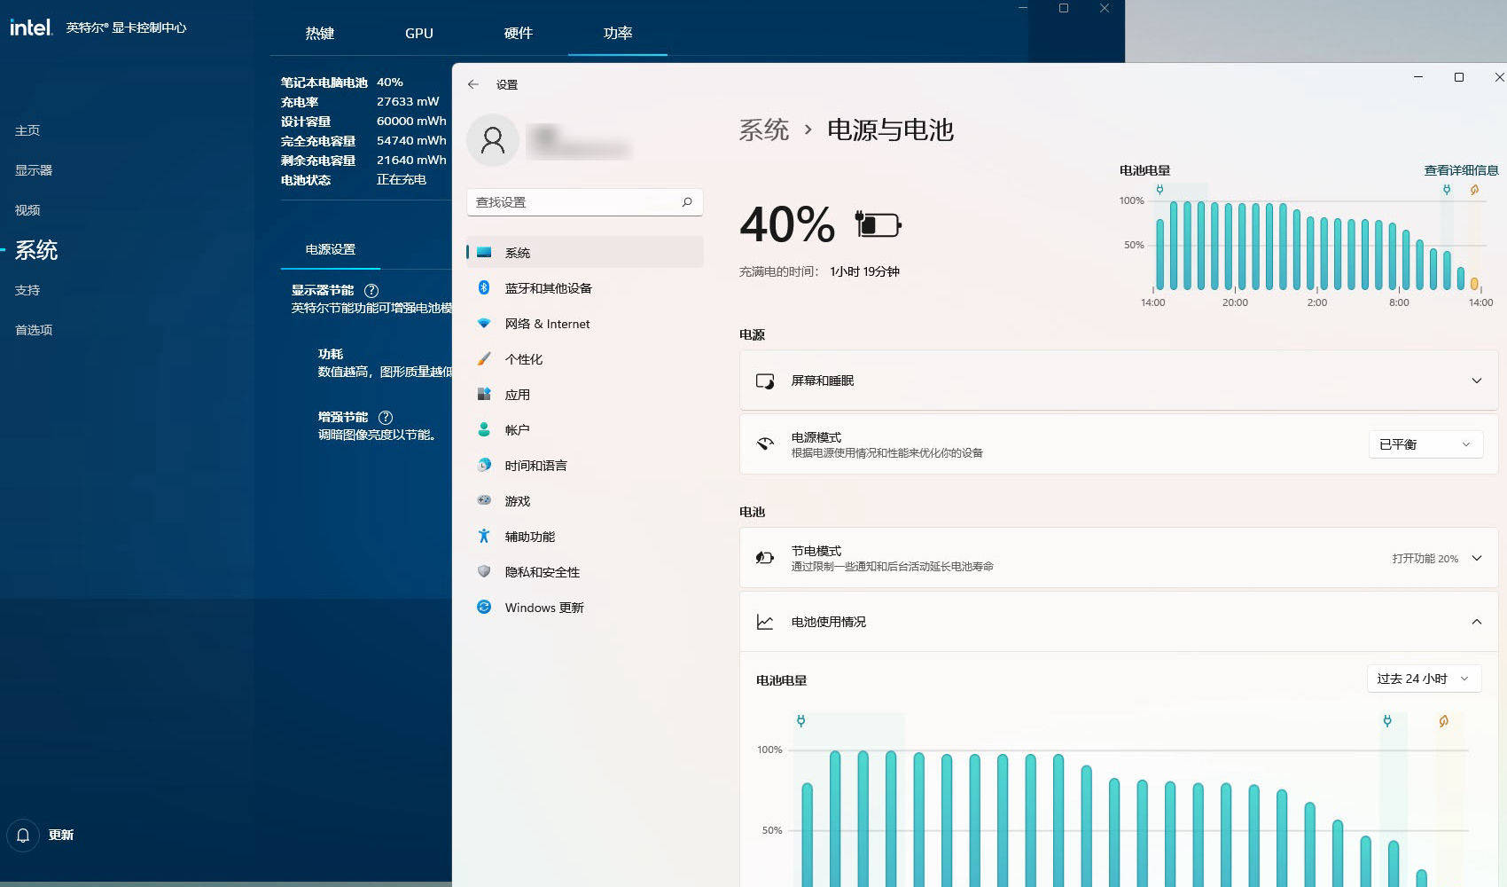Click the user avatar icon in Settings

[493, 140]
